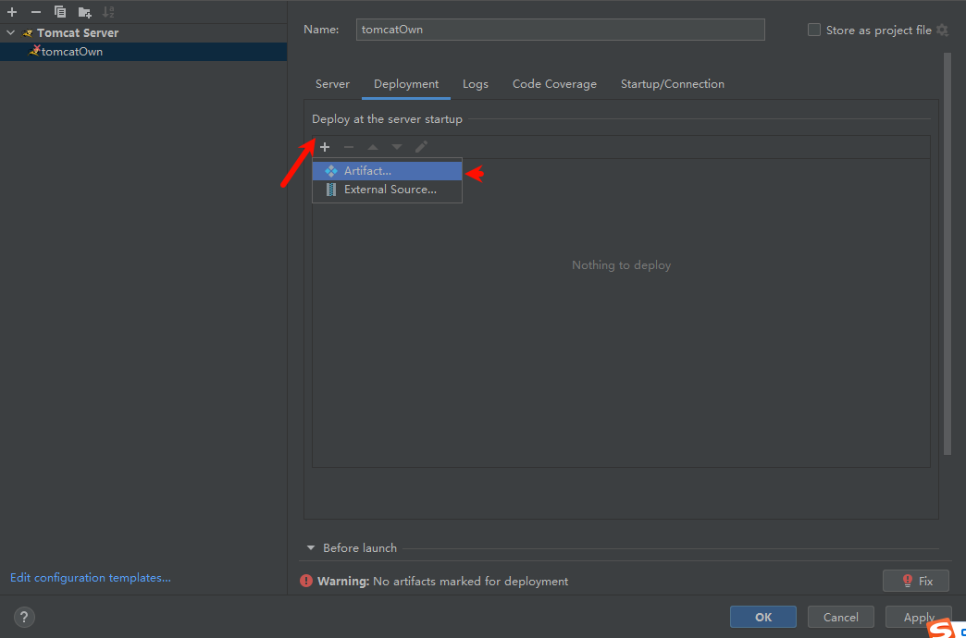The width and height of the screenshot is (966, 638).
Task: Go to the Code Coverage tab
Action: [x=554, y=84]
